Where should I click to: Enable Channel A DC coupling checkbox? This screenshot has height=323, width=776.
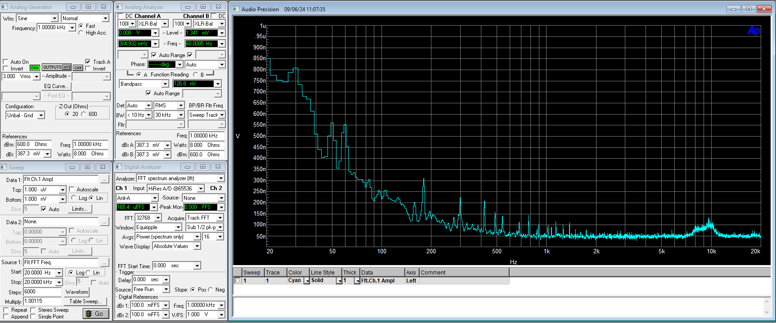point(120,16)
